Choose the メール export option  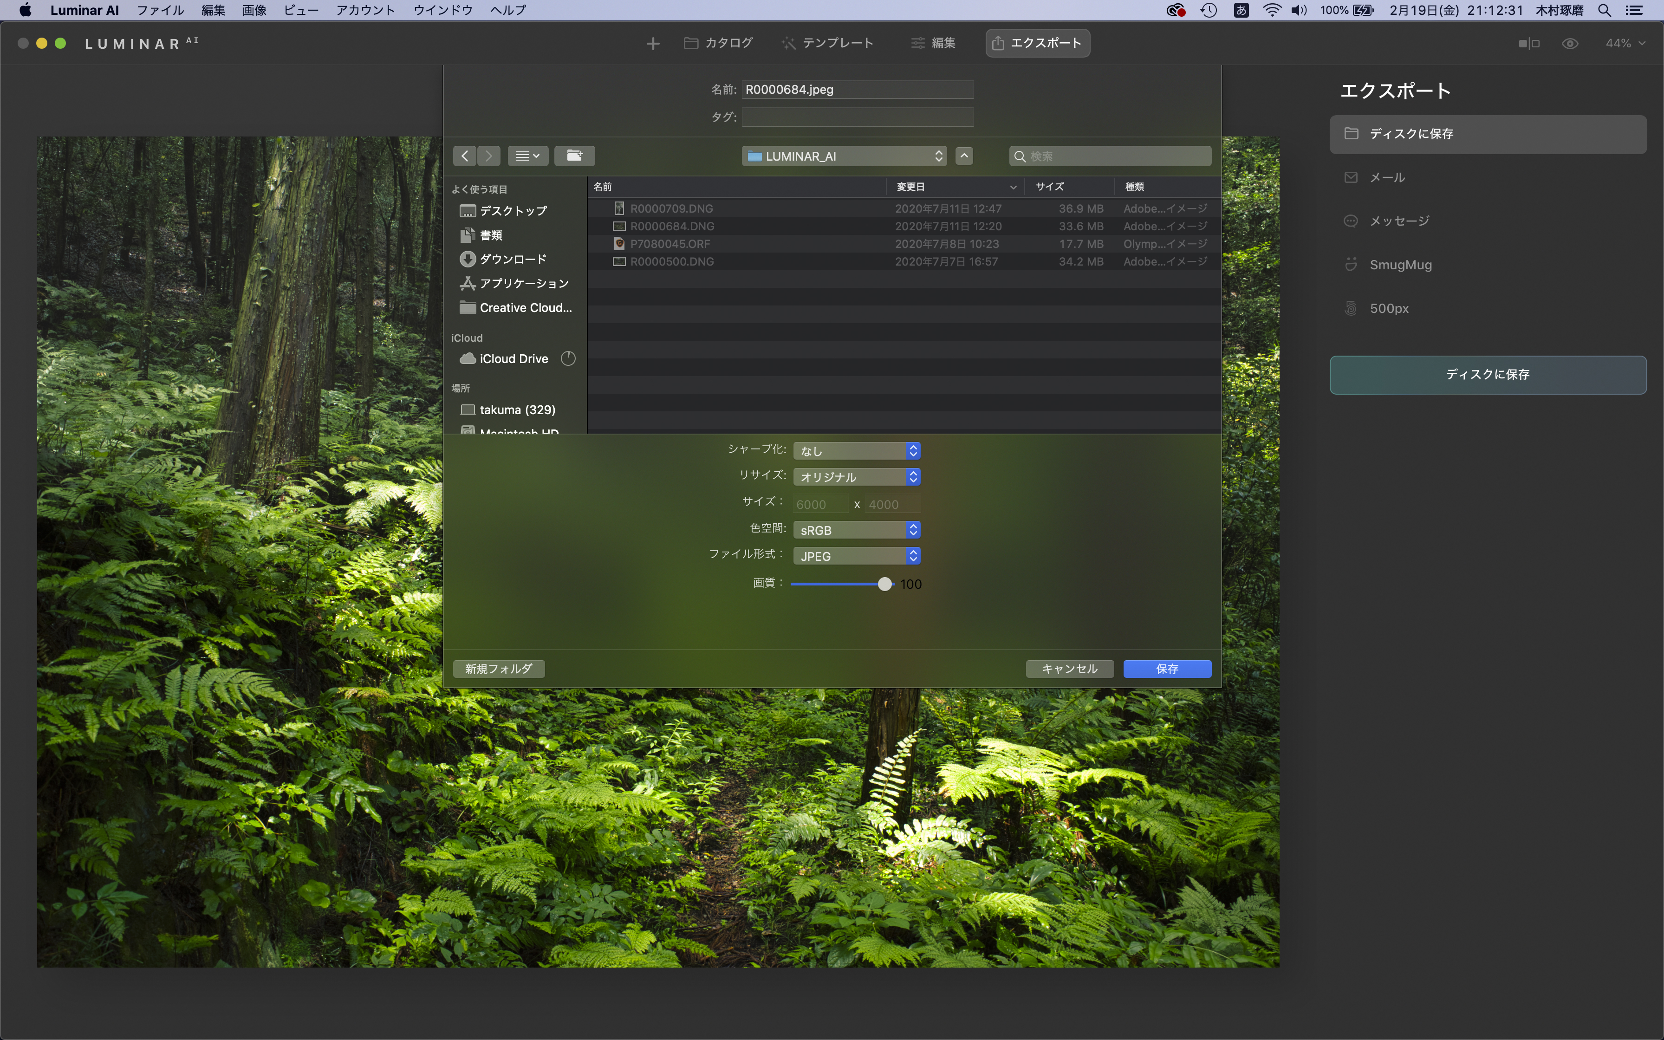click(x=1386, y=177)
